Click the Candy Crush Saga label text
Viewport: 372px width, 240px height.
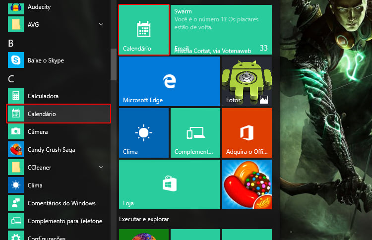(x=51, y=150)
